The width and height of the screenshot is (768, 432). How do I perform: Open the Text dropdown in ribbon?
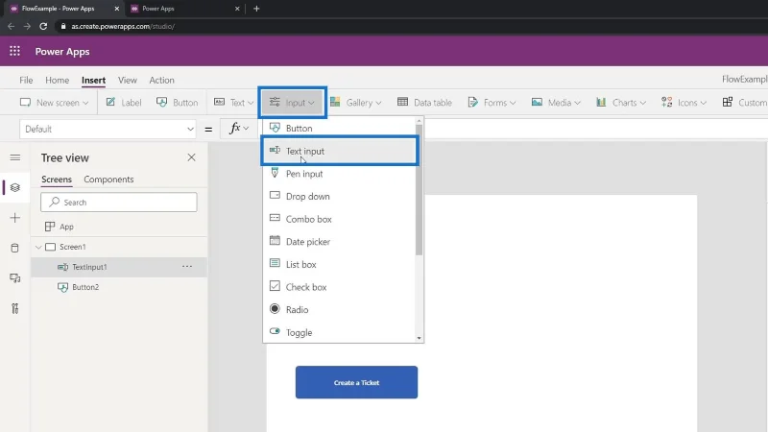pos(234,103)
